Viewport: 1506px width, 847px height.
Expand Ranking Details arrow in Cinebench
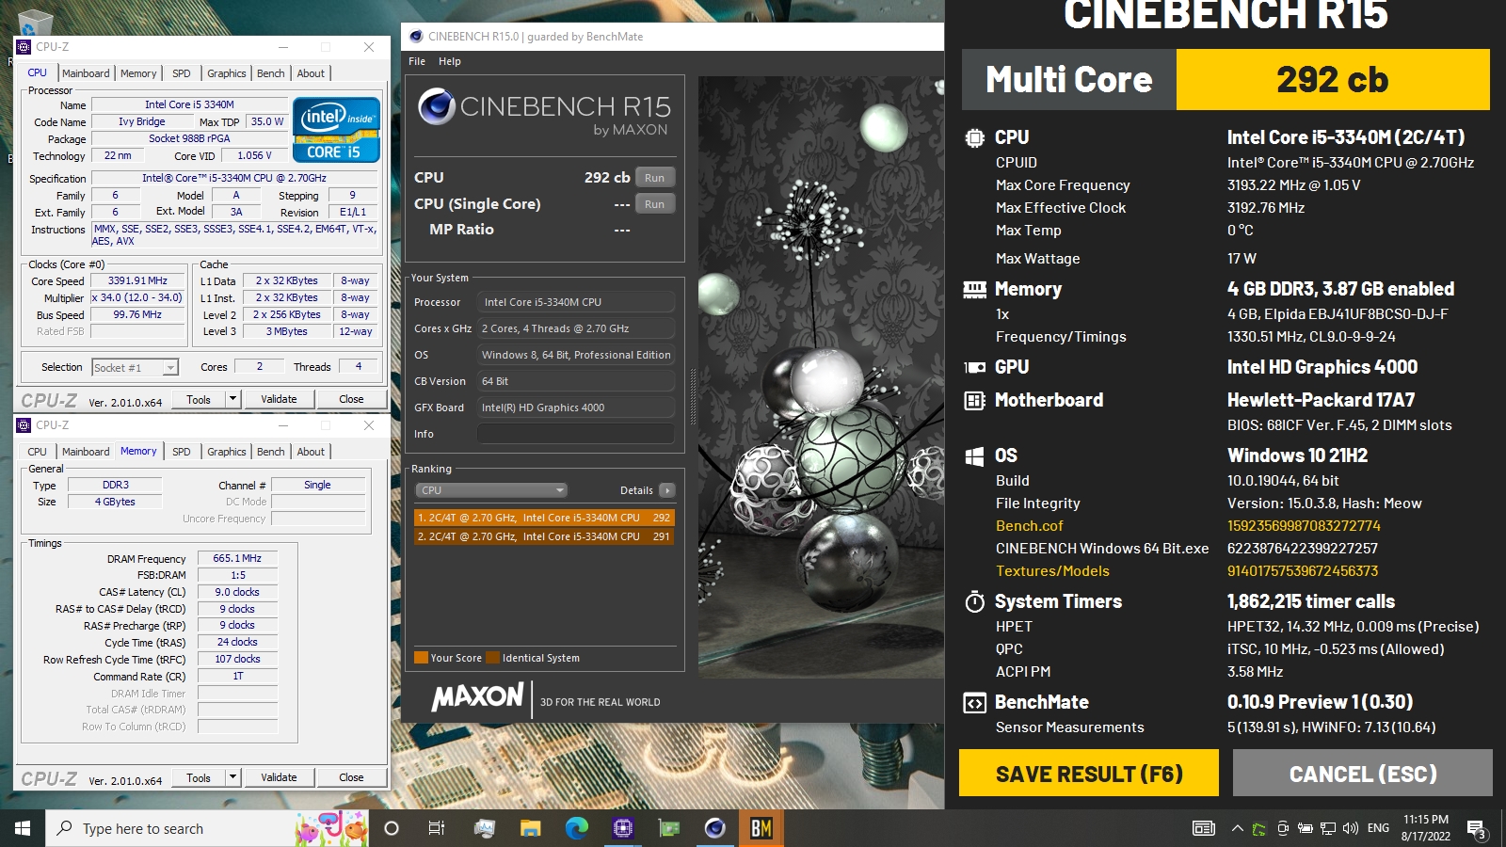point(667,490)
